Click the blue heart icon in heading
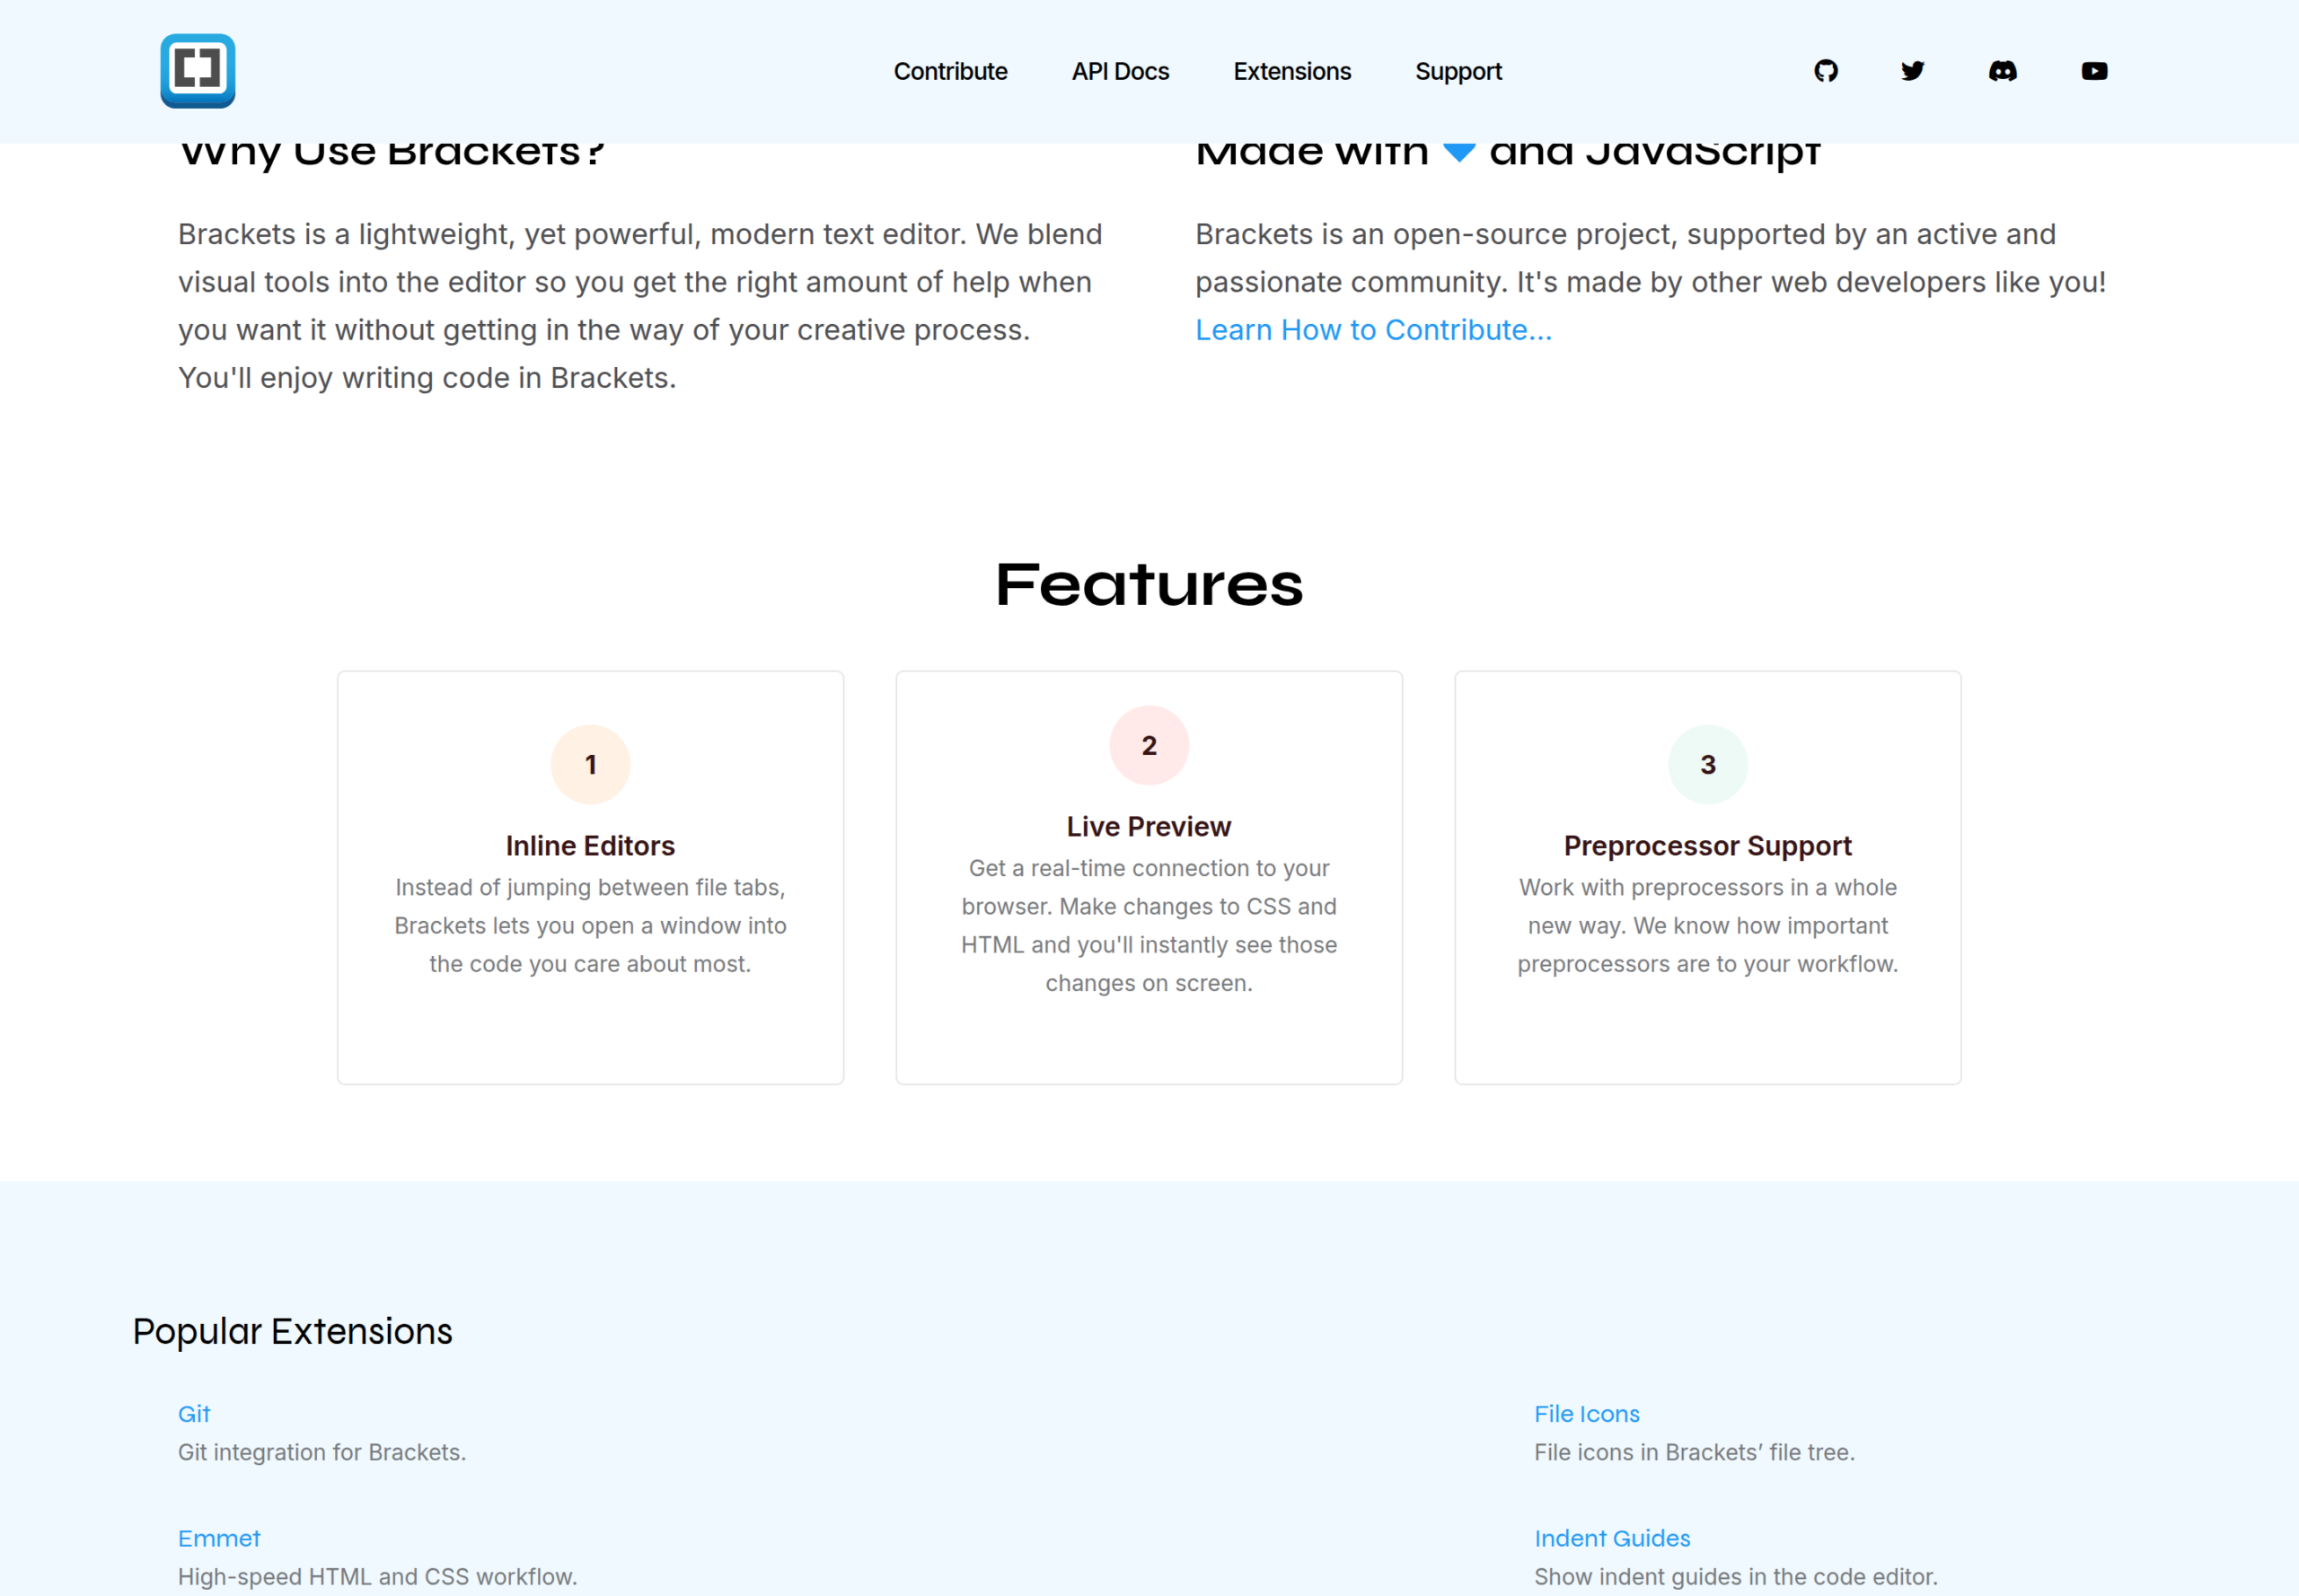Image resolution: width=2299 pixels, height=1596 pixels. tap(1459, 153)
